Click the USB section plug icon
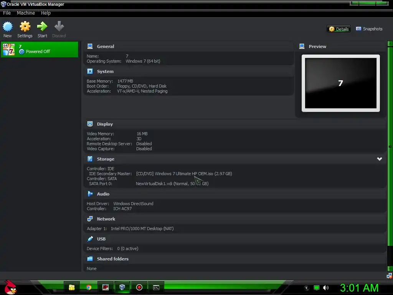Image resolution: width=393 pixels, height=295 pixels. pos(90,239)
